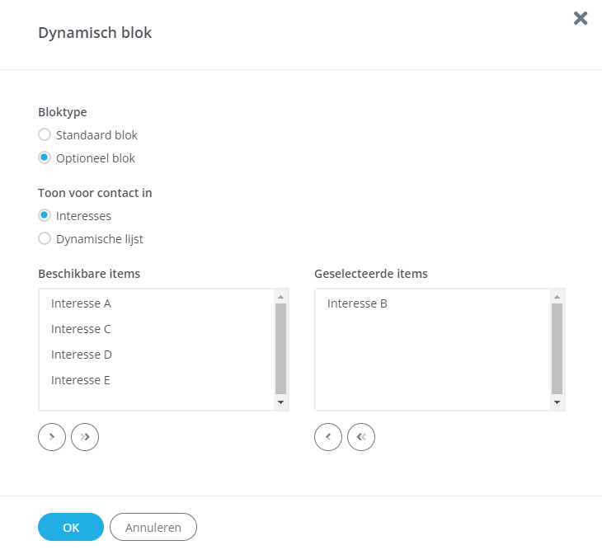Select Interesse A in available items
Viewport: 602px width, 550px height.
click(81, 303)
